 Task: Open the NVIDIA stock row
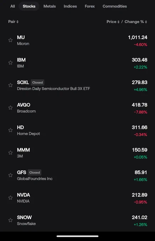click(77, 198)
